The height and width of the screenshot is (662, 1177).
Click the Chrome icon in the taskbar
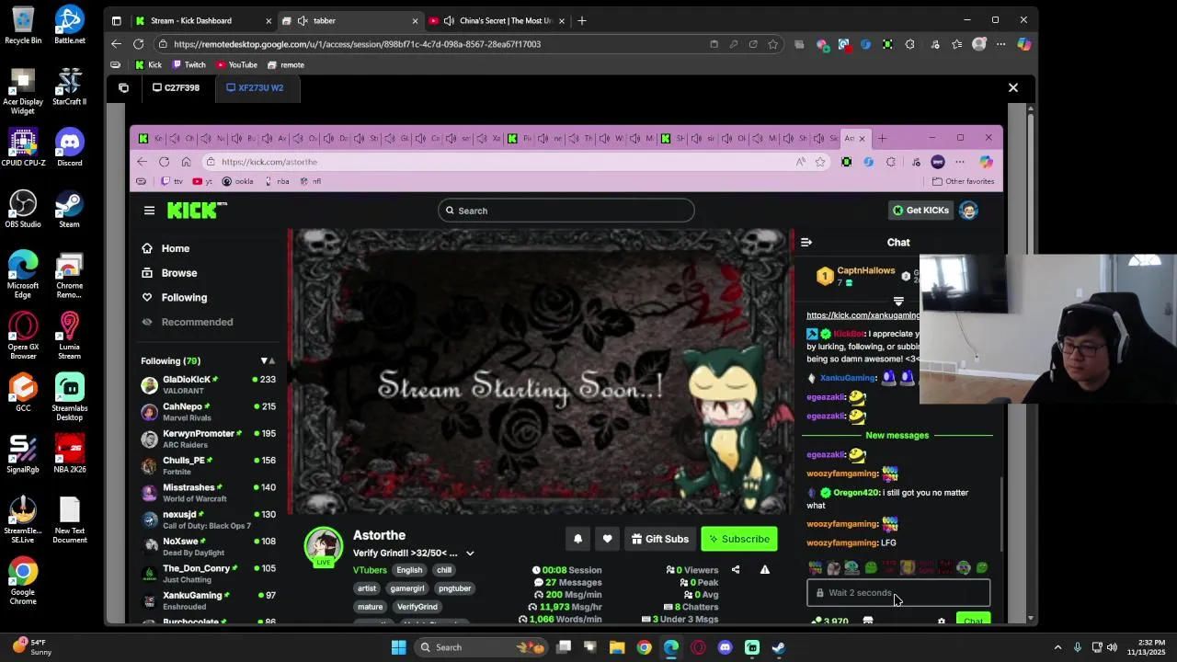point(644,647)
